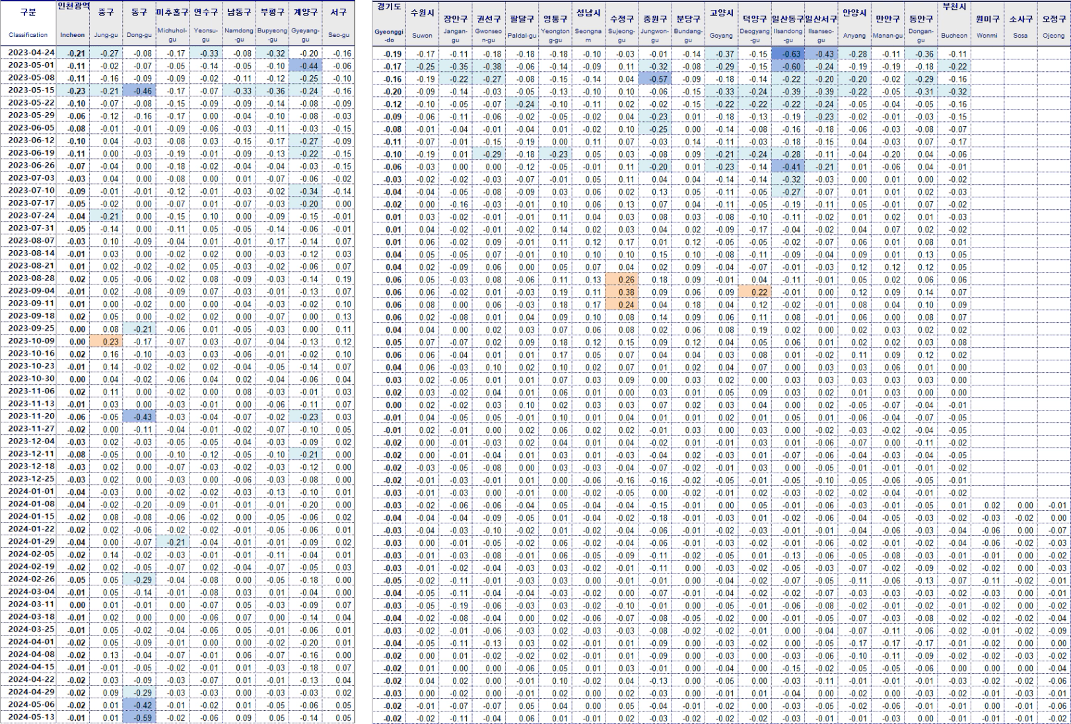Click the 인천광역 Incheon column header

pos(73,23)
